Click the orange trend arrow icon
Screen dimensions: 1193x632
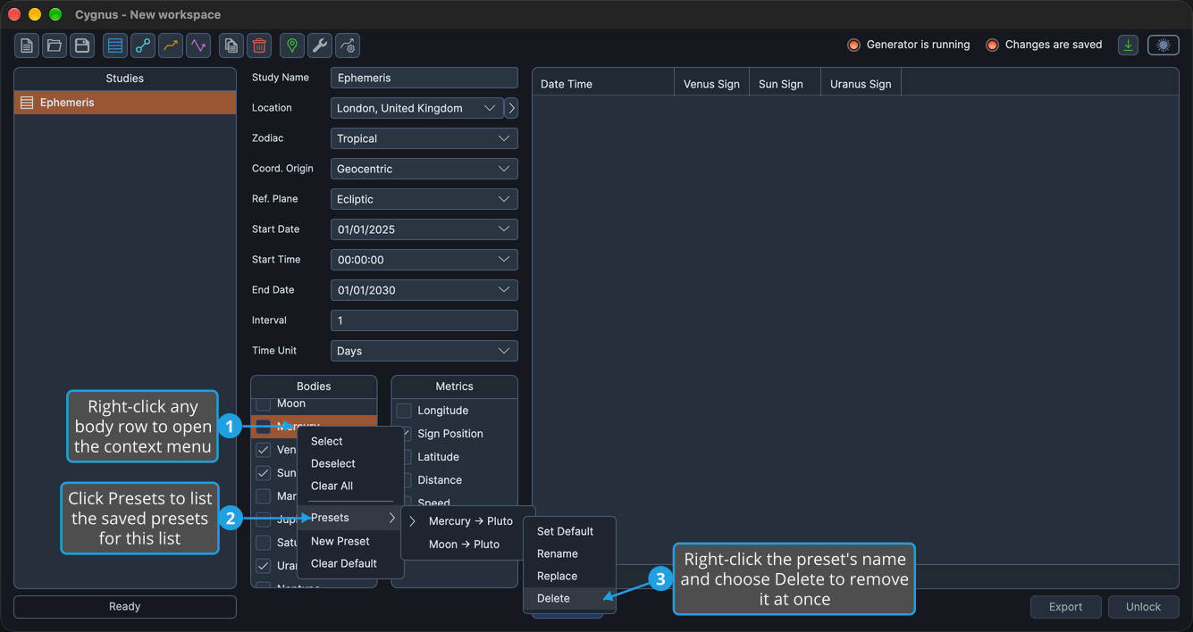coord(171,46)
